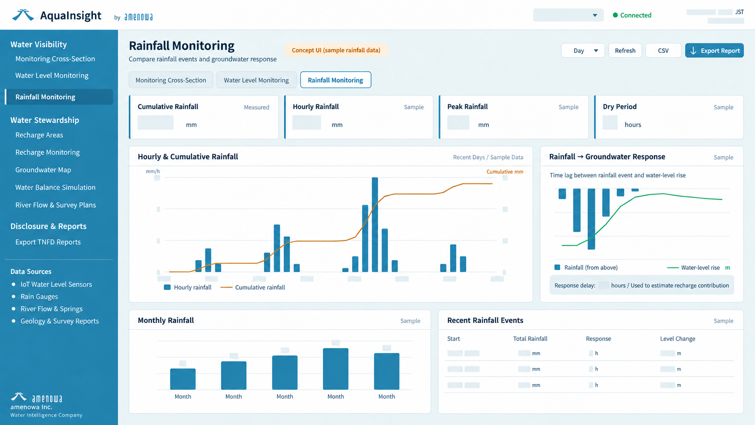Screen dimensions: 755x425
Task: Click the Concept UI sample rainfall data badge
Action: point(336,50)
